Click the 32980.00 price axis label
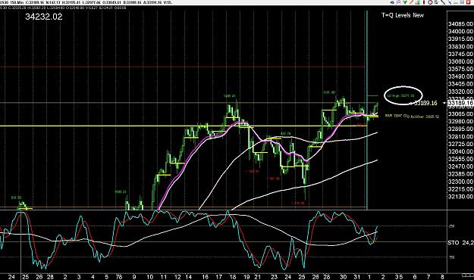474x280 pixels. pos(460,121)
